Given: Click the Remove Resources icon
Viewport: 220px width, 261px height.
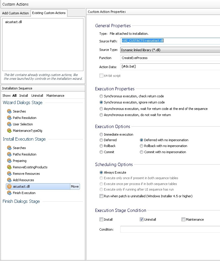Looking at the screenshot, I should (x=9, y=174).
